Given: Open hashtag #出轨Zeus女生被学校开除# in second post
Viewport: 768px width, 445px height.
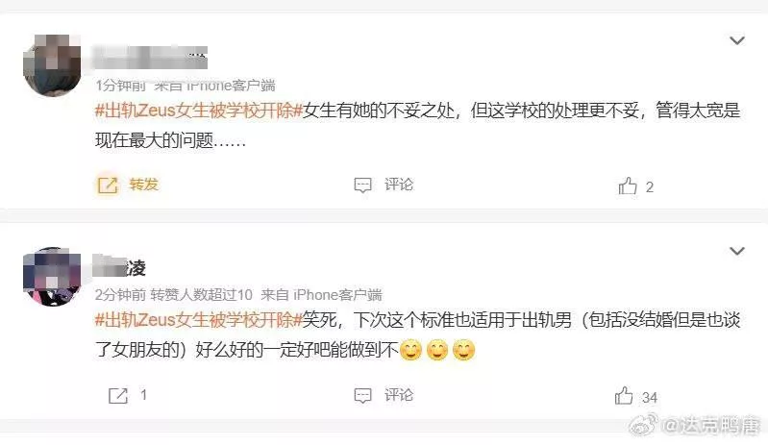Looking at the screenshot, I should point(199,320).
